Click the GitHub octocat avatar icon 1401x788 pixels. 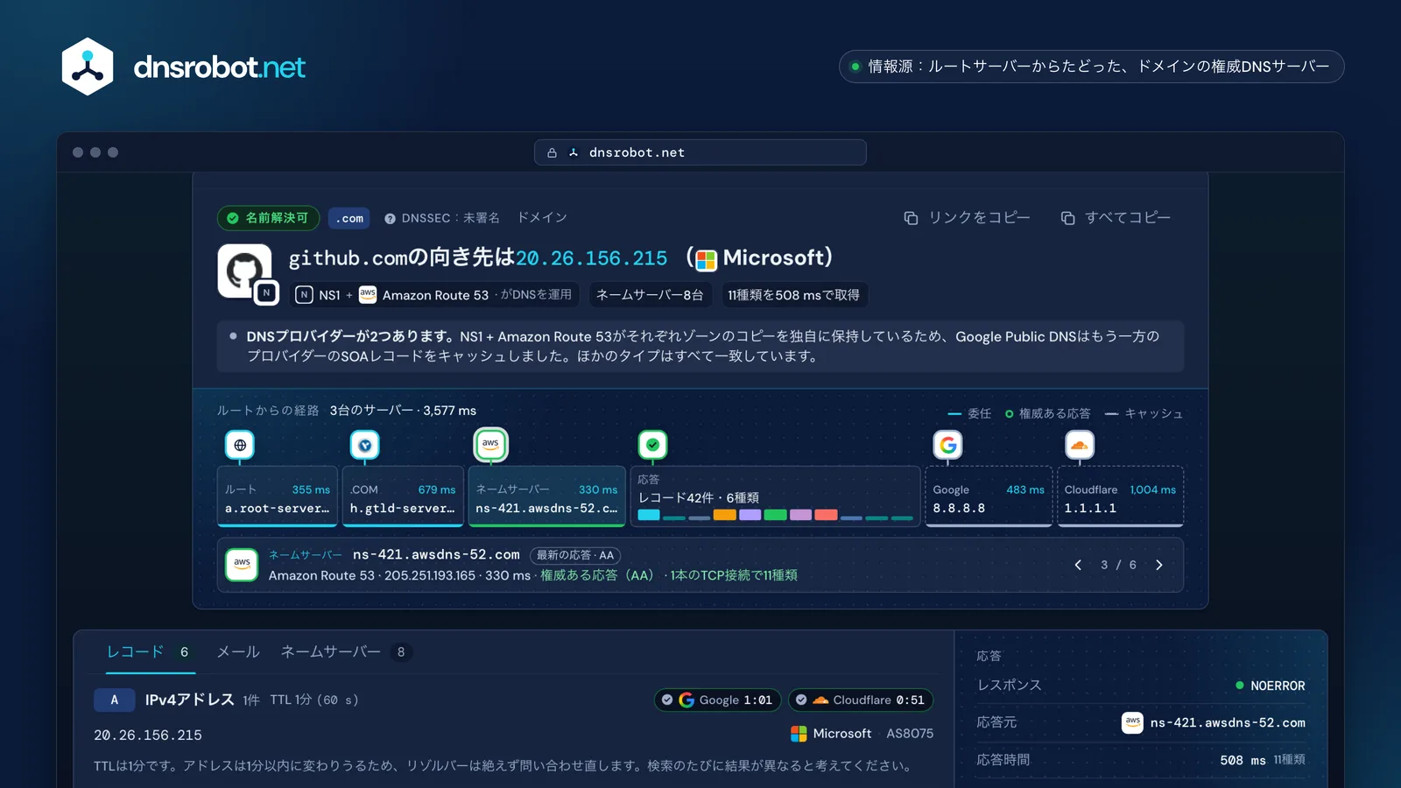click(244, 271)
